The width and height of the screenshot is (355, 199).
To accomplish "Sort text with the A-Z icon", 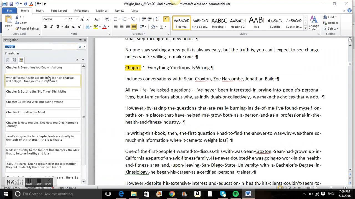I will click(158, 19).
